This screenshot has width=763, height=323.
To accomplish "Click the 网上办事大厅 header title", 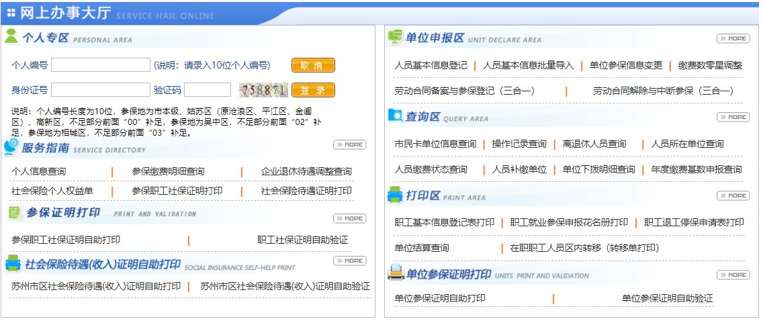I will 66,13.
